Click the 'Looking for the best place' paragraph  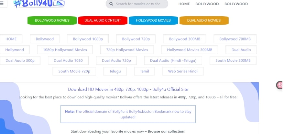[x=128, y=97]
